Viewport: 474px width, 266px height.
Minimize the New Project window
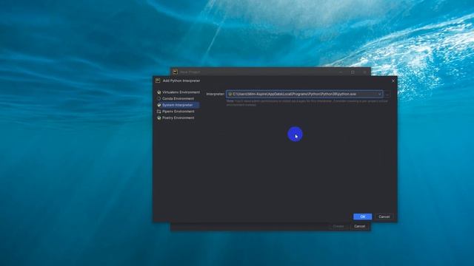coord(341,72)
